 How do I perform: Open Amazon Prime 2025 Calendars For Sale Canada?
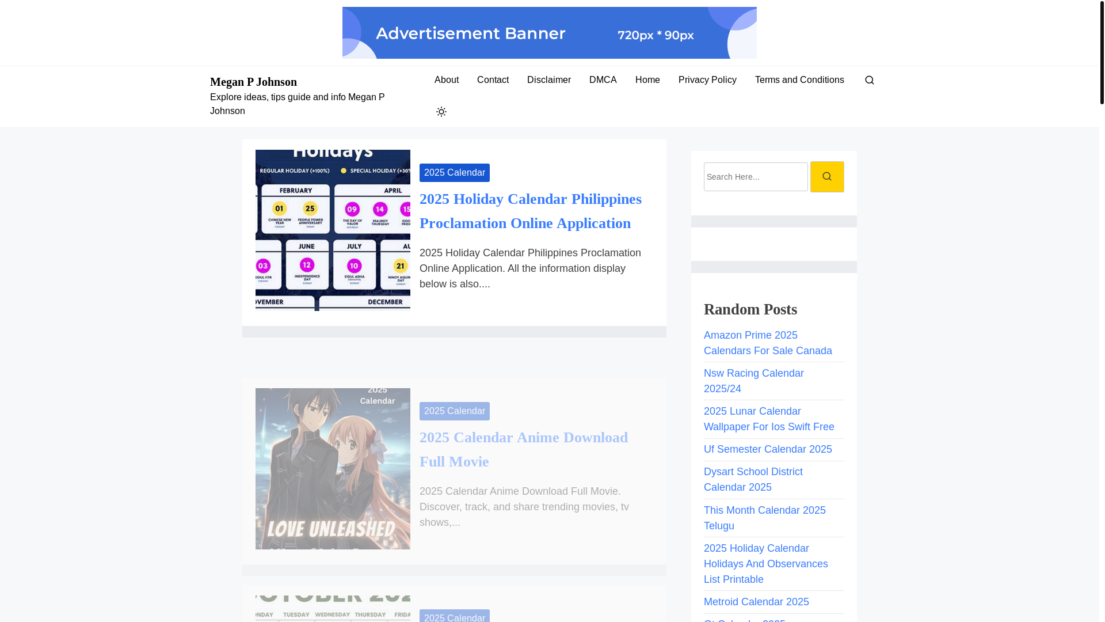coord(768,343)
